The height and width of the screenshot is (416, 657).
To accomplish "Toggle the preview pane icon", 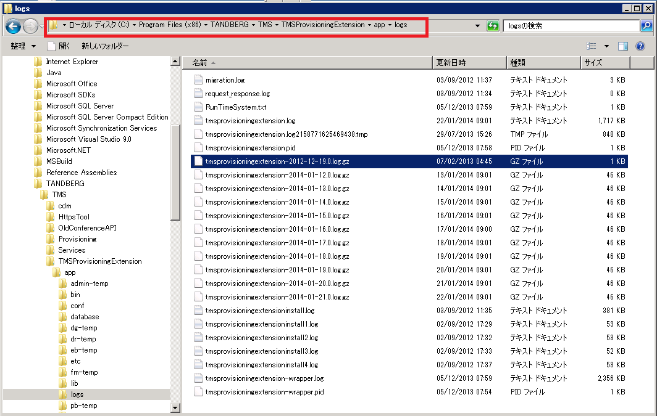I will click(623, 46).
